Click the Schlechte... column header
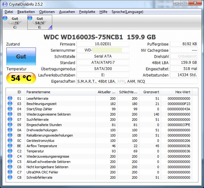Viewport: 204px width, 188px height. (128, 92)
